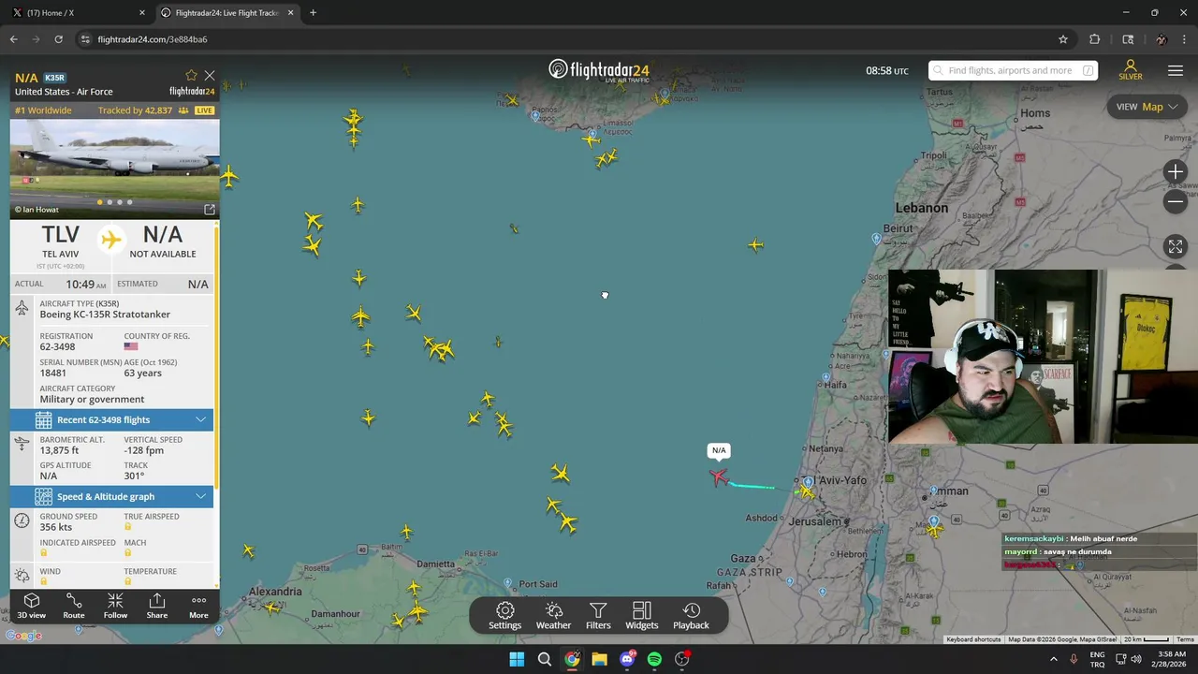
Task: Open 3D view of the flight
Action: 31,606
